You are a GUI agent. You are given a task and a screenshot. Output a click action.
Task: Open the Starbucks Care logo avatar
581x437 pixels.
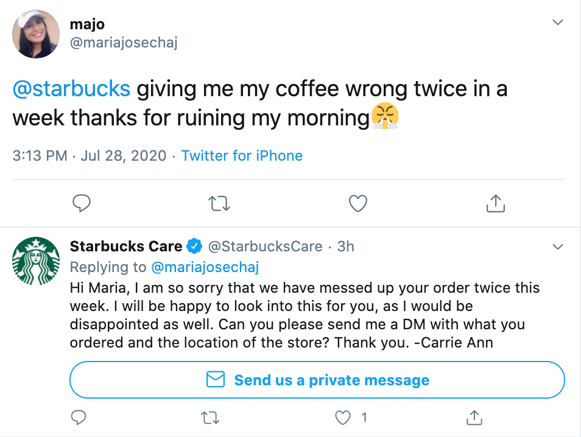point(36,260)
